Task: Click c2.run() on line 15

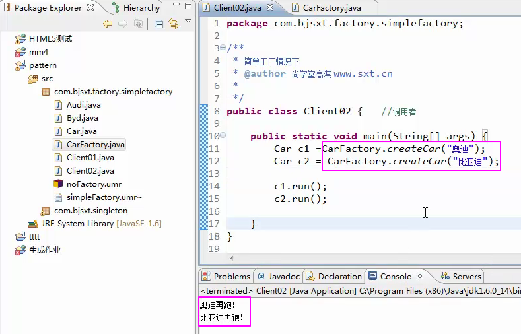Action: (x=300, y=199)
